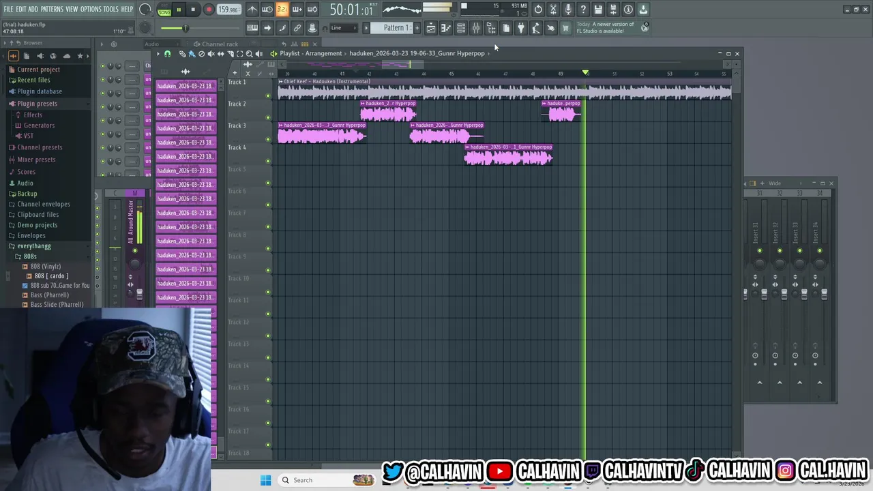Enable wait for input to start
The height and width of the screenshot is (491, 873).
[x=267, y=10]
